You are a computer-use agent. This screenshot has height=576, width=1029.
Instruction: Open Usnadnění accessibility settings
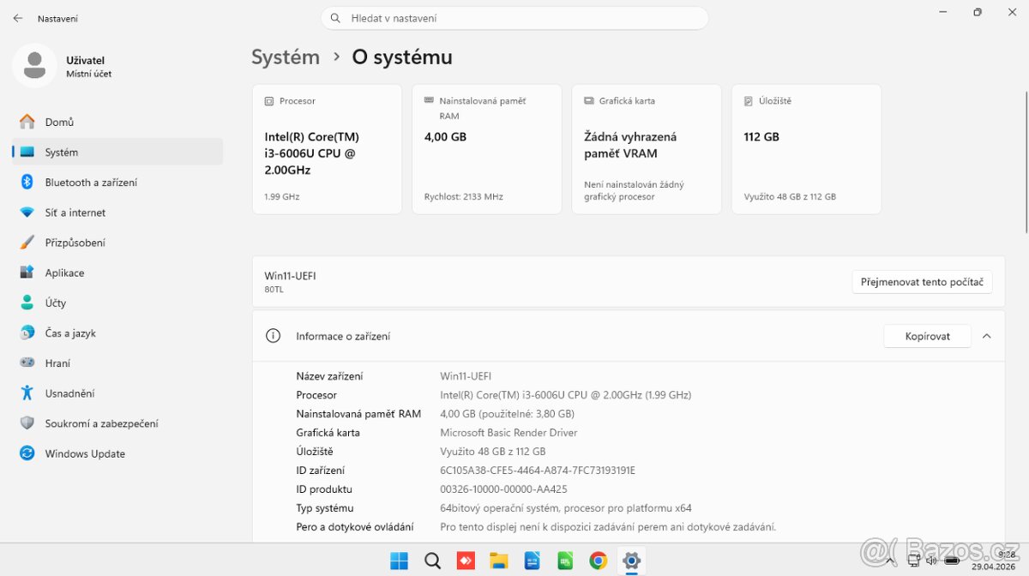coord(27,393)
